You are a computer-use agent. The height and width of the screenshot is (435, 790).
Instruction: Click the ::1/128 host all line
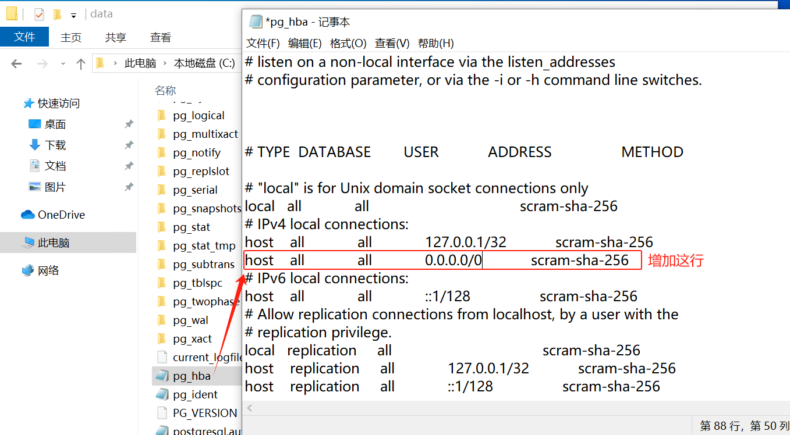click(x=441, y=296)
